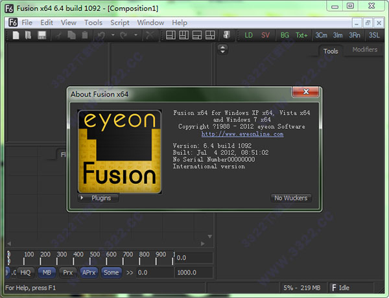Open the Redo history dropdown arrow
Image resolution: width=389 pixels, height=298 pixels.
click(136, 35)
